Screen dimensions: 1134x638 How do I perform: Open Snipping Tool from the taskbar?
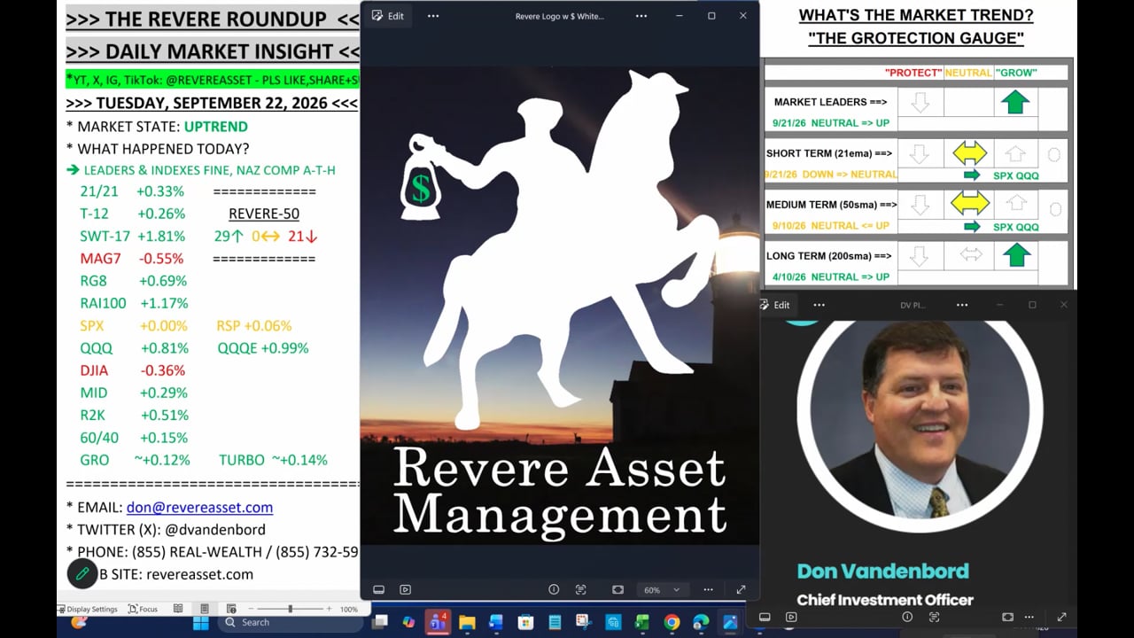pos(584,622)
